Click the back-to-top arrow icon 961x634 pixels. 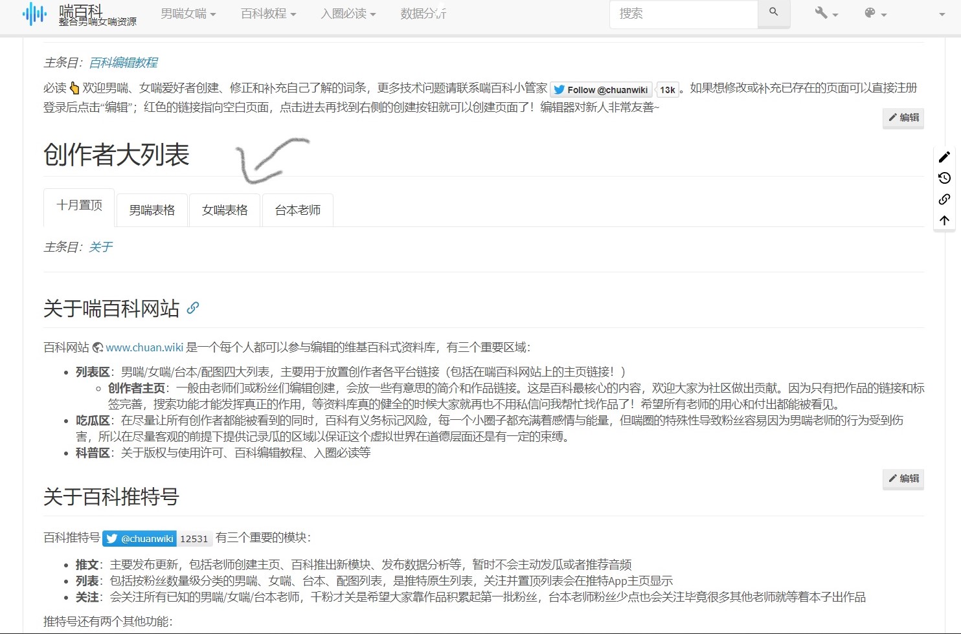pyautogui.click(x=944, y=221)
